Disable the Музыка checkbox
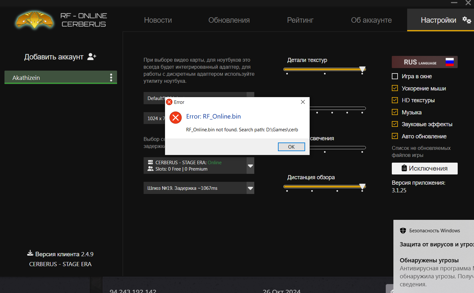The height and width of the screenshot is (293, 474). click(x=395, y=112)
